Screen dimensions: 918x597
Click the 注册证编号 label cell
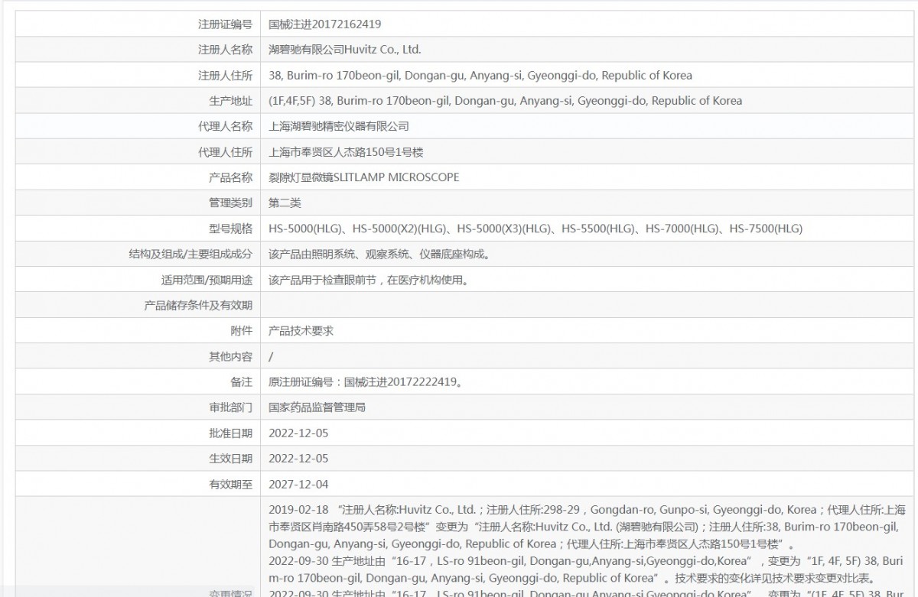(138, 24)
